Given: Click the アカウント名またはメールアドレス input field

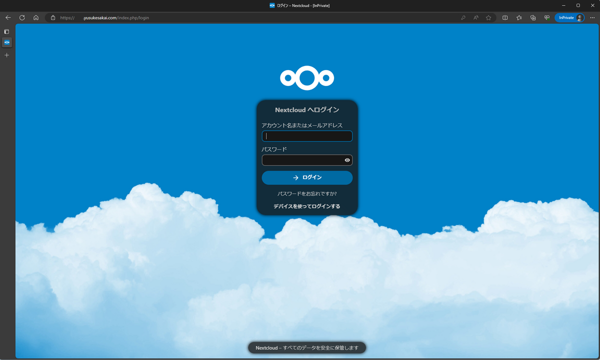Looking at the screenshot, I should [x=307, y=135].
